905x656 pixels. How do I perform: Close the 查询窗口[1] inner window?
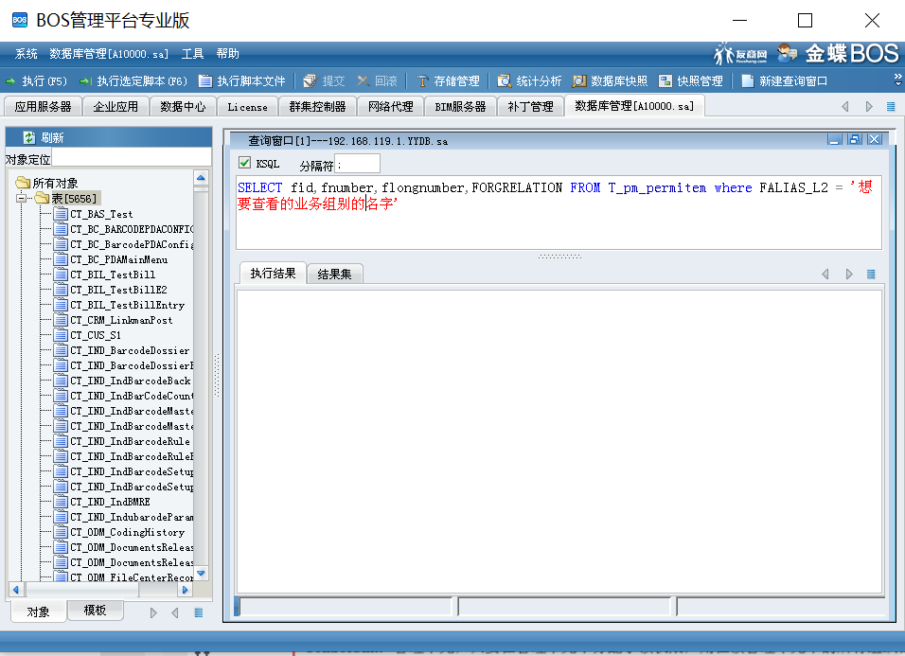point(875,139)
